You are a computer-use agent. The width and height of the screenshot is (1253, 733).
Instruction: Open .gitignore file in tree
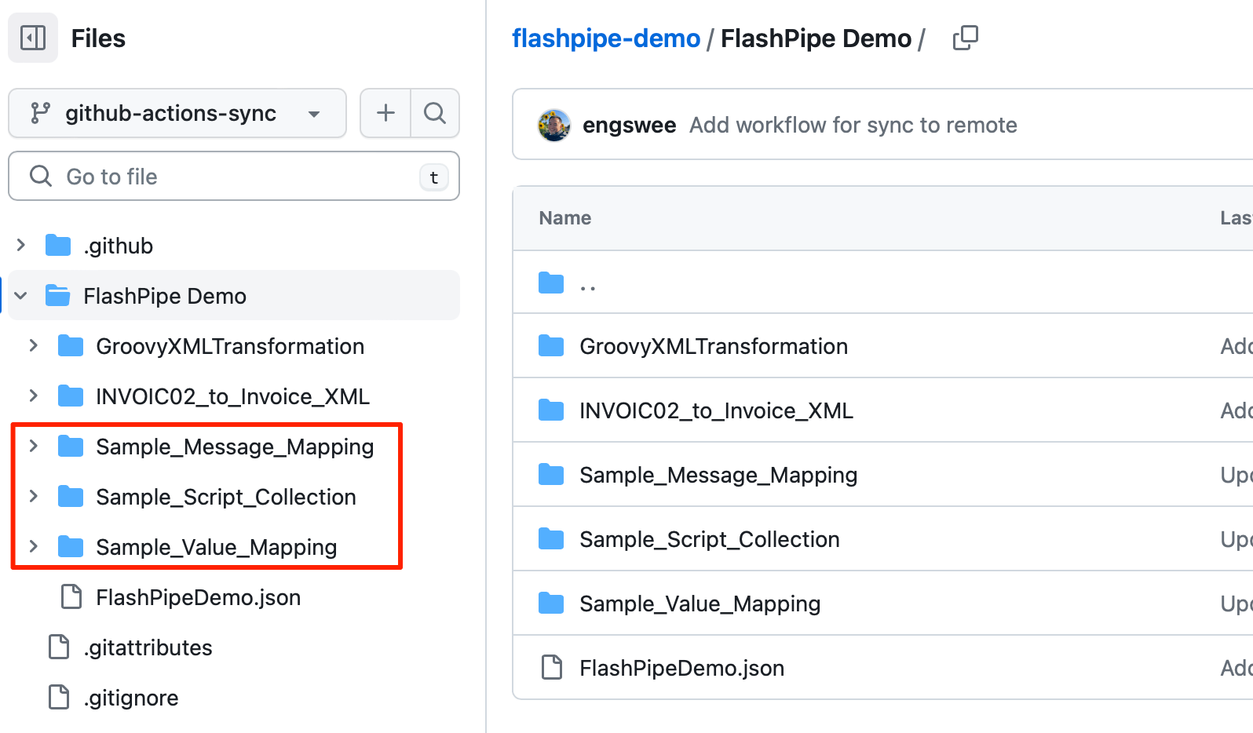click(x=131, y=698)
